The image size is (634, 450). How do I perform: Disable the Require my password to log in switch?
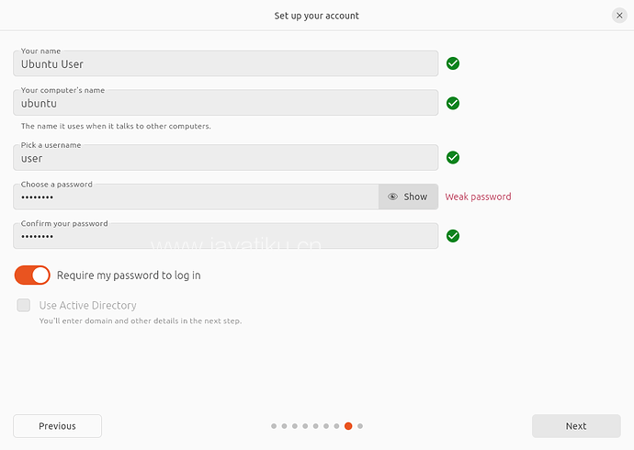(32, 276)
